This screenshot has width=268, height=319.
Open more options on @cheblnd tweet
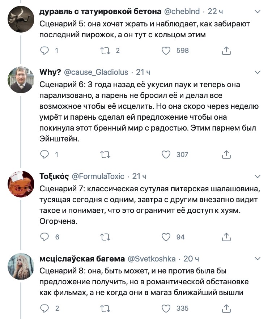257,12
